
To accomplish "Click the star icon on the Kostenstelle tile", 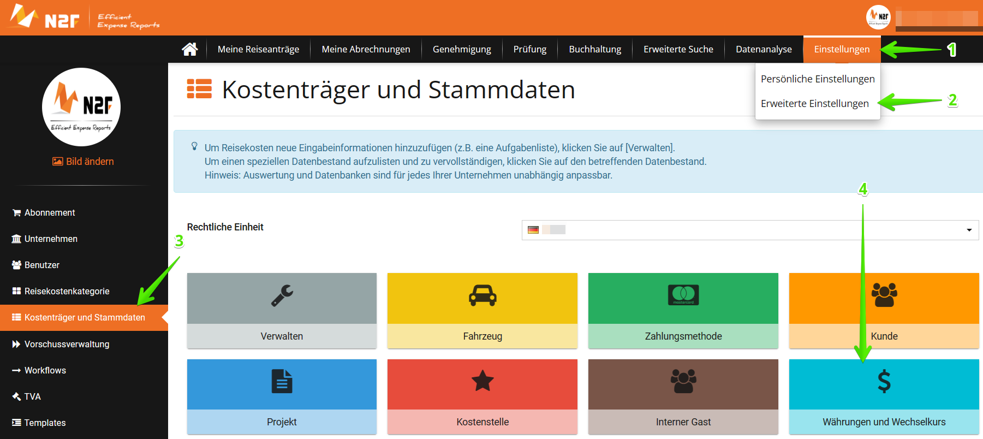I will click(x=482, y=381).
